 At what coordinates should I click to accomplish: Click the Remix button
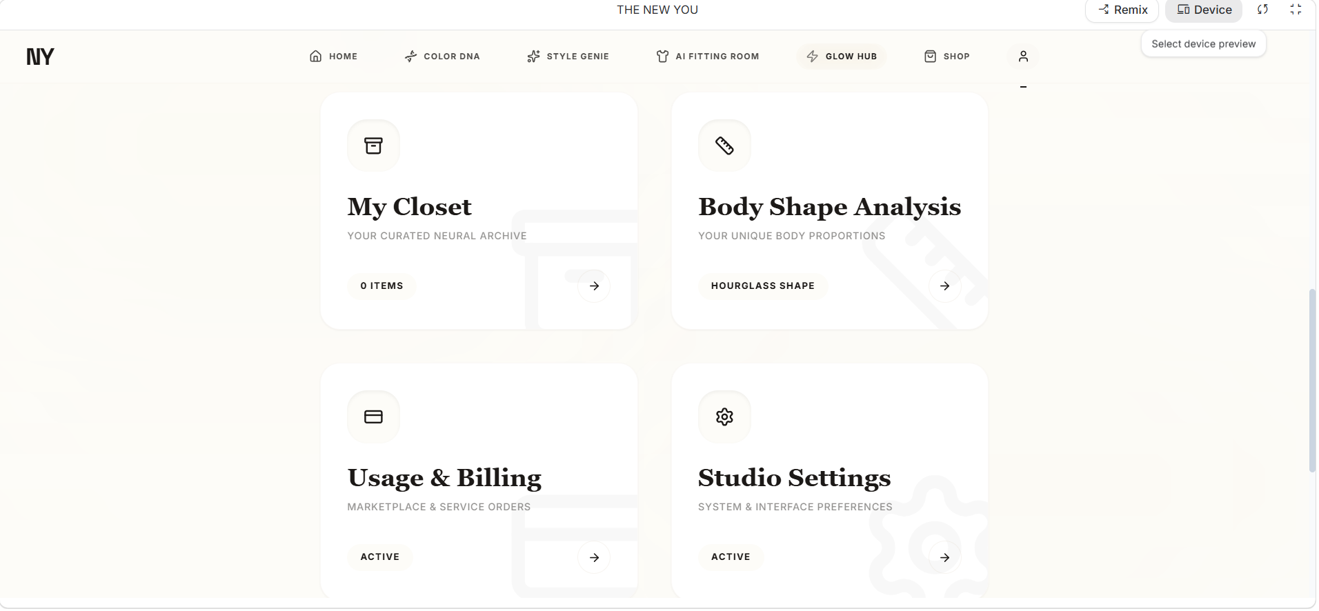(1123, 10)
